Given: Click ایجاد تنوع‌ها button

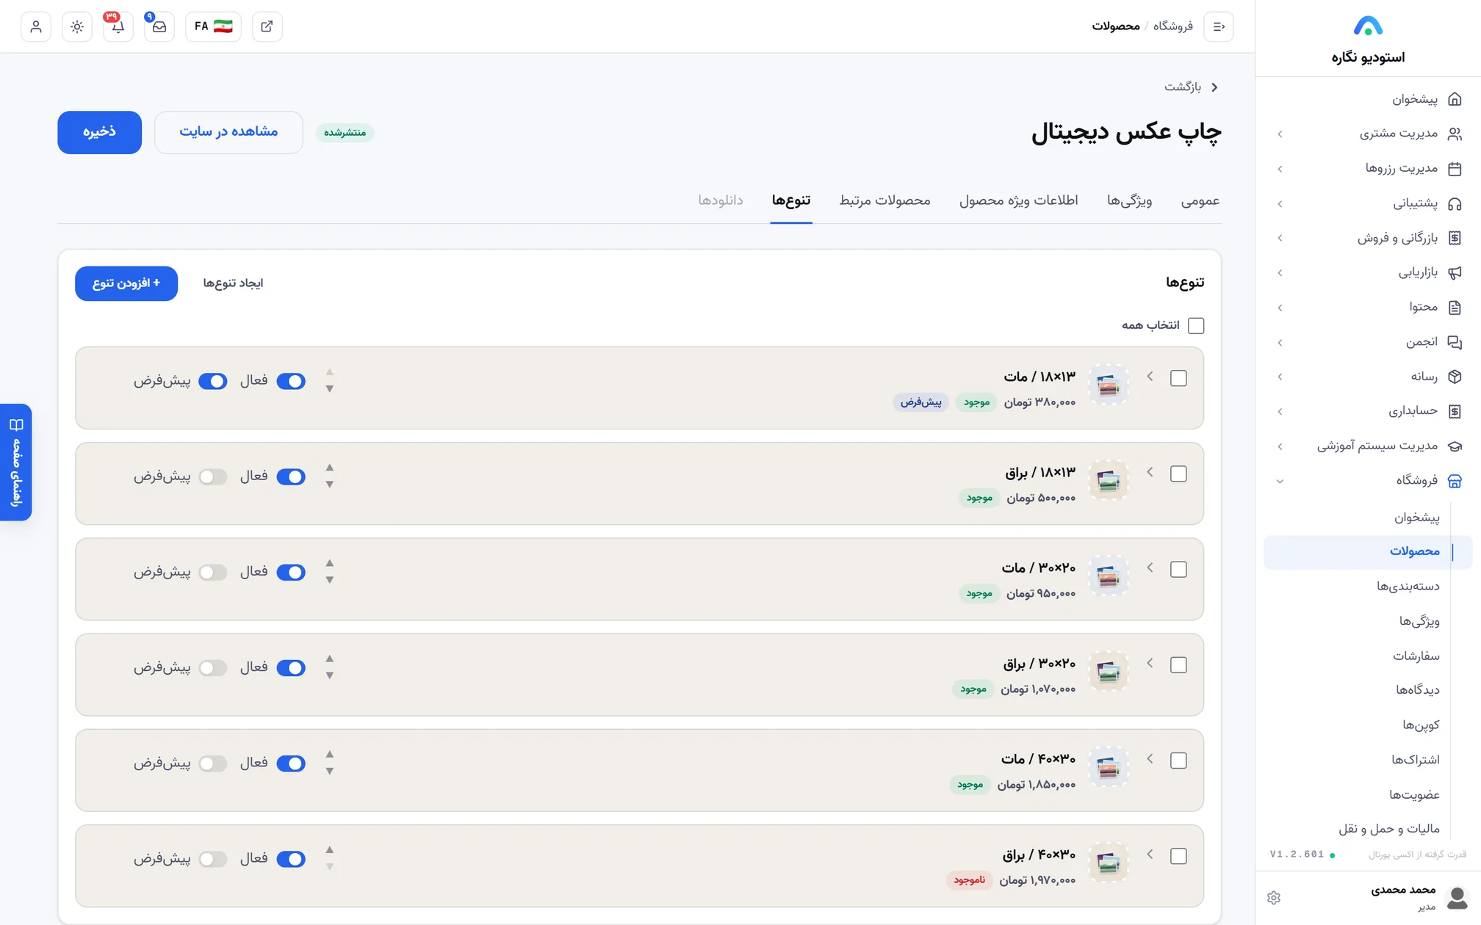Looking at the screenshot, I should coord(233,283).
